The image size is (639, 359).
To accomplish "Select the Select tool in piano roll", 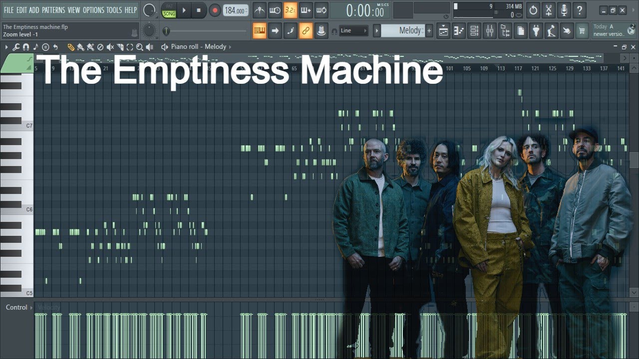I will (130, 47).
